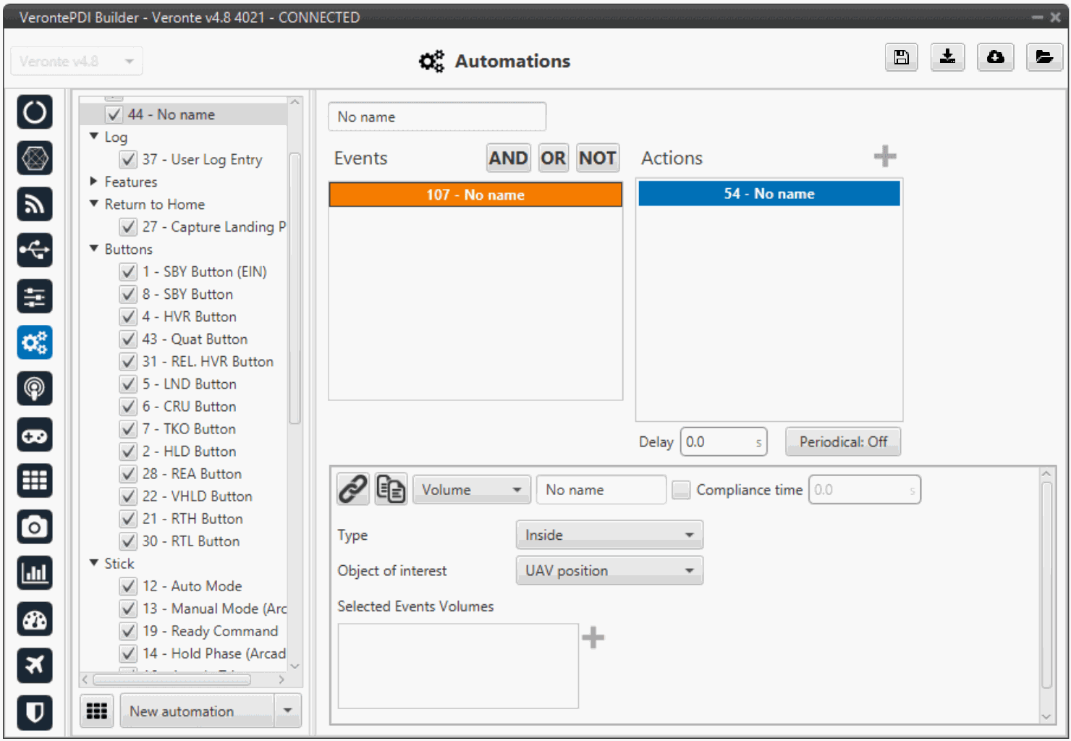
Task: Click the AND logic button
Action: tap(508, 158)
